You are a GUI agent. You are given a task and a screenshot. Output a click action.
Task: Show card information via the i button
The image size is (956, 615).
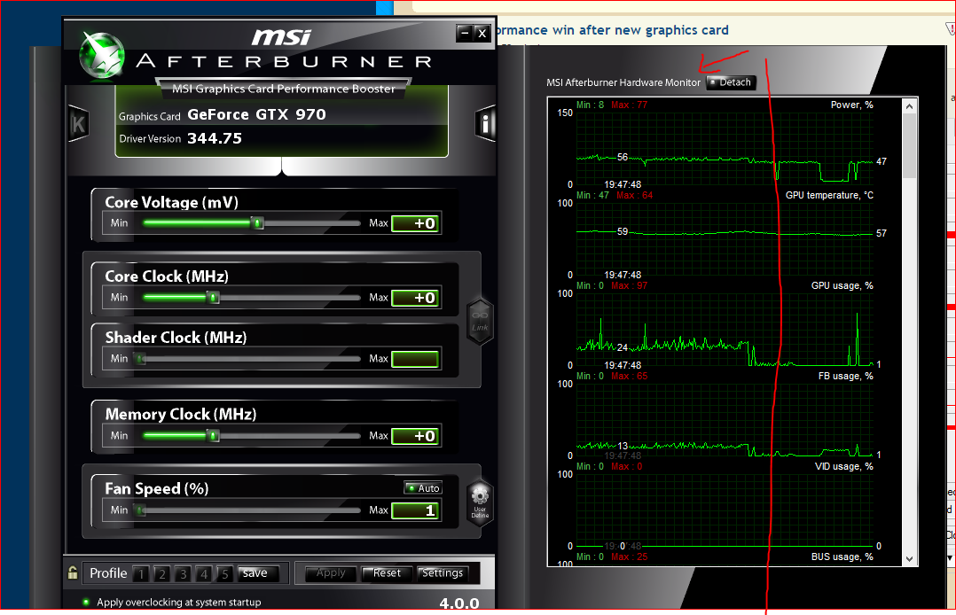[485, 124]
